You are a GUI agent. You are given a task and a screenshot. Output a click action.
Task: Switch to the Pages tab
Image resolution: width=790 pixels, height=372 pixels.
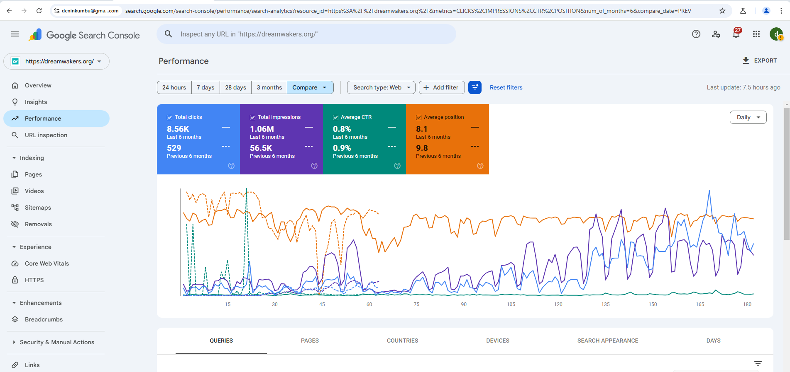coord(310,341)
